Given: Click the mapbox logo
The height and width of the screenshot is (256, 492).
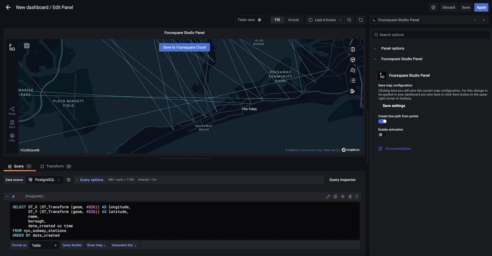Looking at the screenshot, I should (x=351, y=150).
